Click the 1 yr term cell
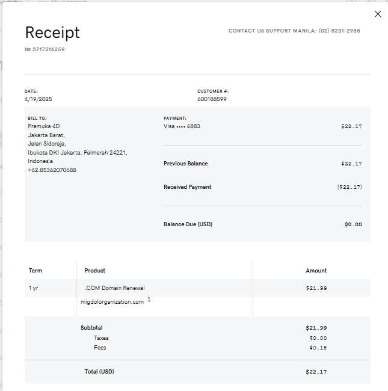 click(34, 288)
